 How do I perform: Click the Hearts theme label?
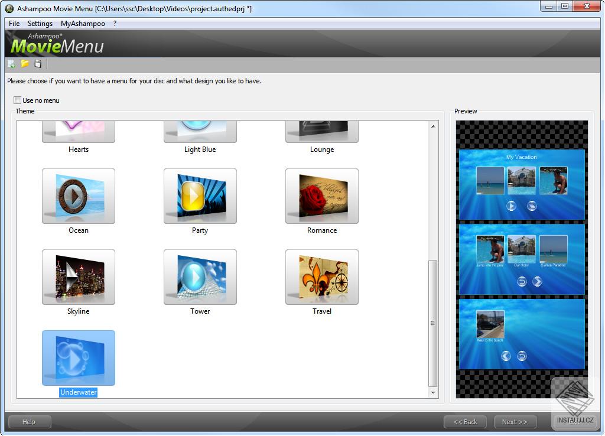(x=79, y=149)
